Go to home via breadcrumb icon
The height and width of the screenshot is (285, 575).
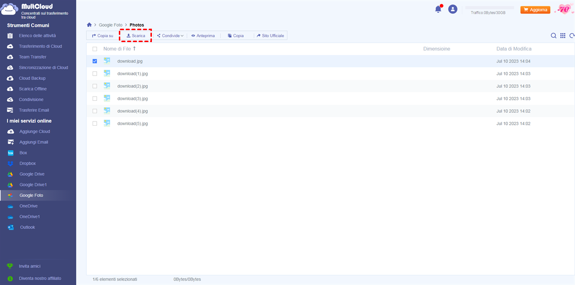89,24
